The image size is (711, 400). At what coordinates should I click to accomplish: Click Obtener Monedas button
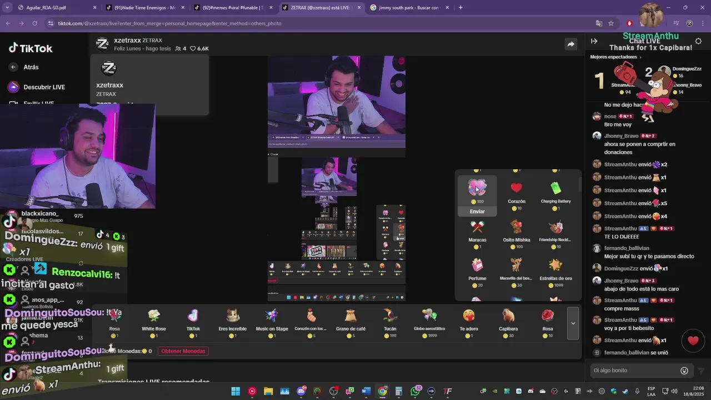[183, 351]
